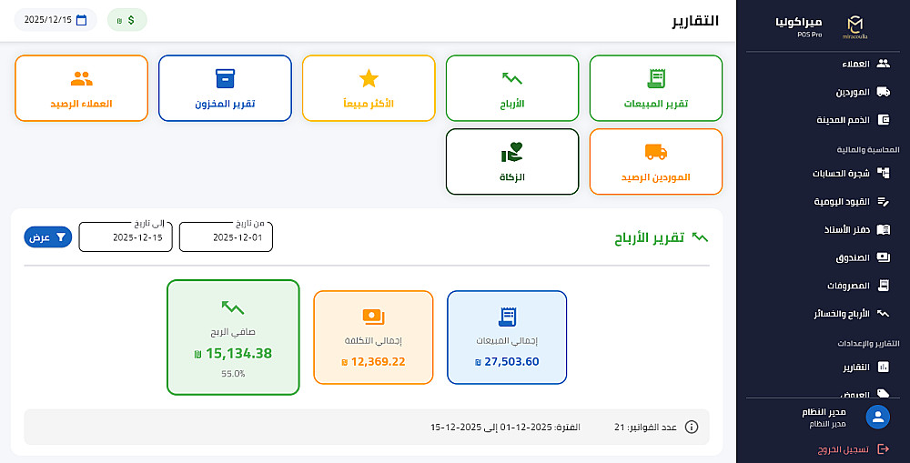Open Daily Entries (القيود اليومية) in sidebar
This screenshot has width=910, height=463.
point(854,201)
